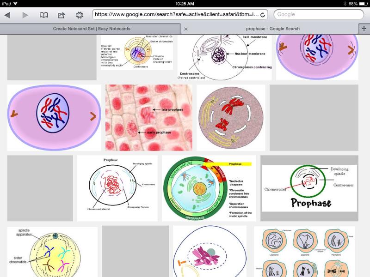370x277 pixels.
Task: Click the forward navigation arrow
Action: point(25,14)
